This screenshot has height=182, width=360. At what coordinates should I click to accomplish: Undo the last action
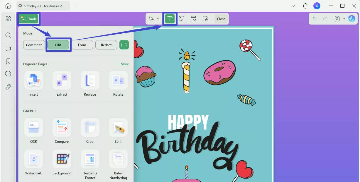point(314,18)
